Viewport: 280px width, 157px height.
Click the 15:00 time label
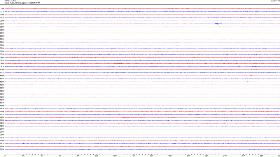(x=2, y=100)
